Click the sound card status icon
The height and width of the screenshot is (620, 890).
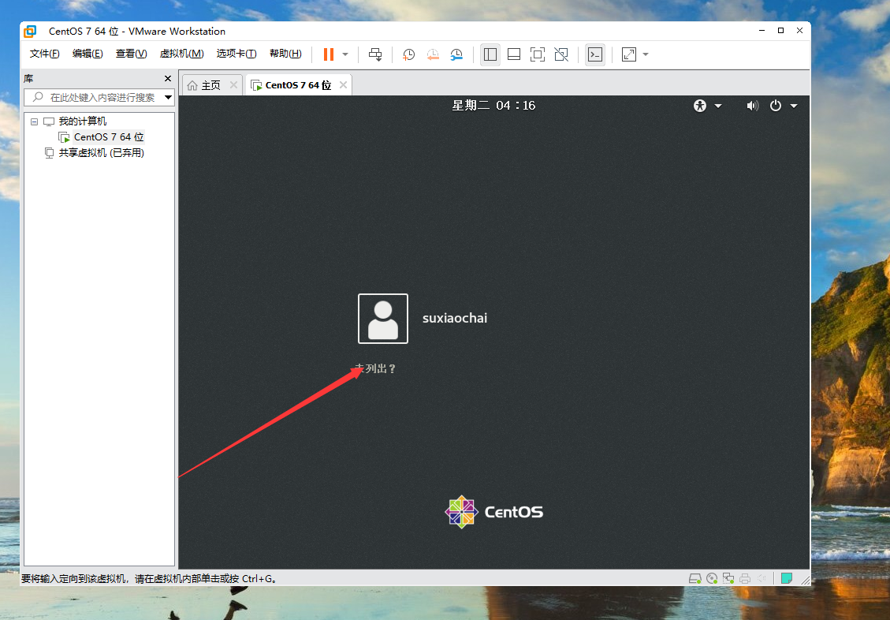click(x=762, y=578)
